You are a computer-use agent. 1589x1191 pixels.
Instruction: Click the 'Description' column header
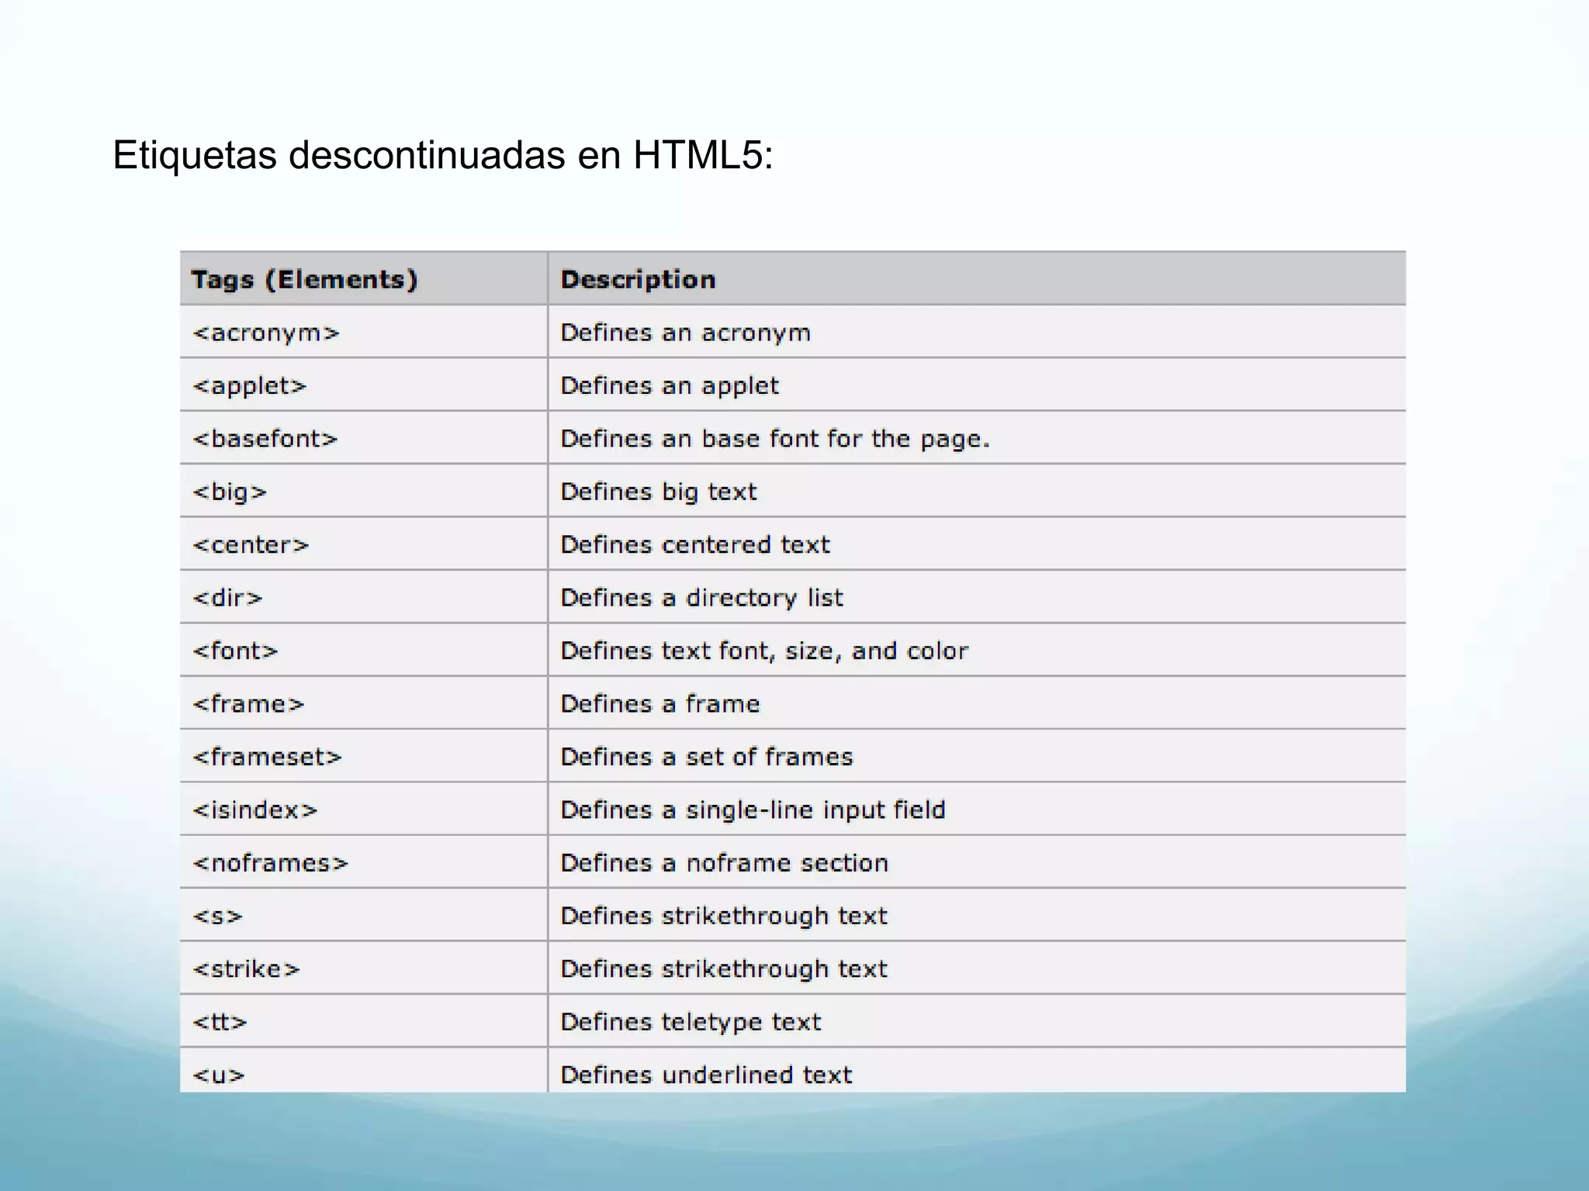(638, 280)
